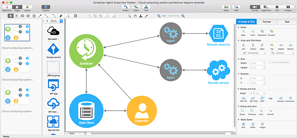Click the Lock icon
Screen dimensions: 297x138
261,110
